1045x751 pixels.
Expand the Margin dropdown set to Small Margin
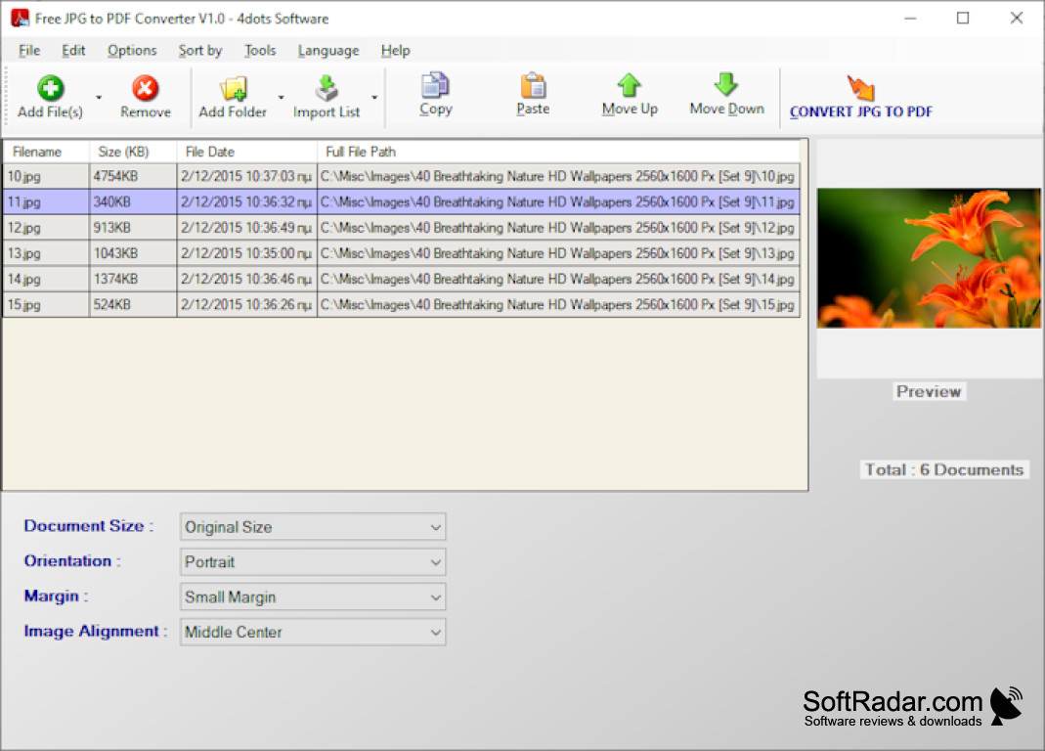pos(312,596)
